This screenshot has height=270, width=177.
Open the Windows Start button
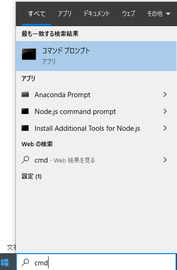5,263
